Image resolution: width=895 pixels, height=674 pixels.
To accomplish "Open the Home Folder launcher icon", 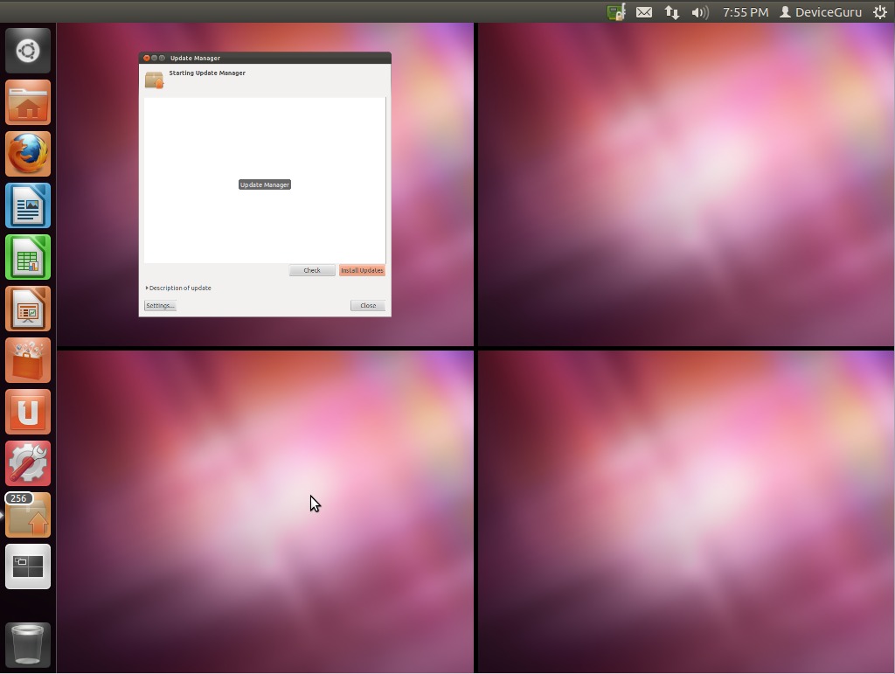I will [x=28, y=102].
